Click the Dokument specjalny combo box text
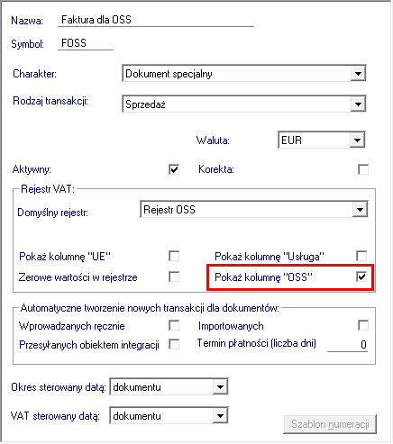 pyautogui.click(x=169, y=74)
